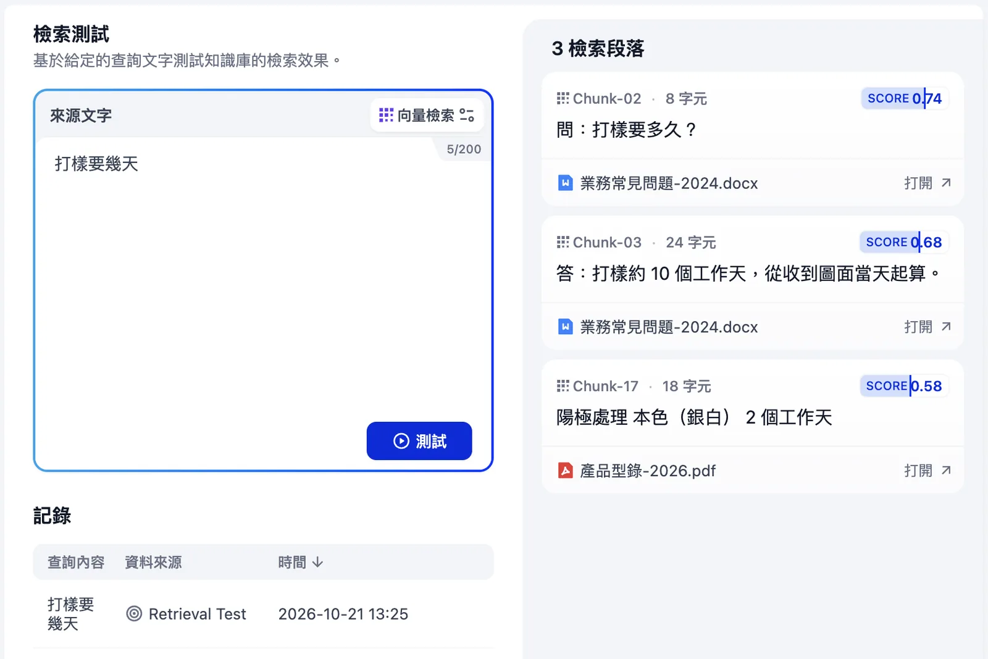Image resolution: width=988 pixels, height=659 pixels.
Task: Click the purple vector search grid icon
Action: click(386, 115)
